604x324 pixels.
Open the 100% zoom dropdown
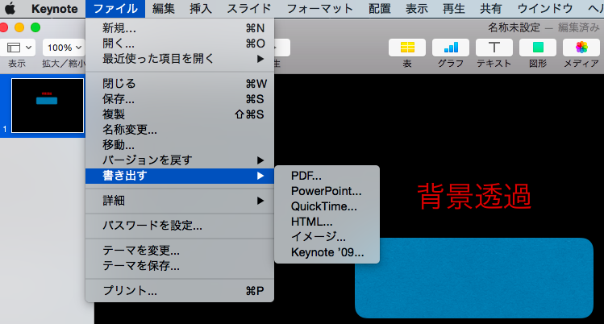click(64, 48)
